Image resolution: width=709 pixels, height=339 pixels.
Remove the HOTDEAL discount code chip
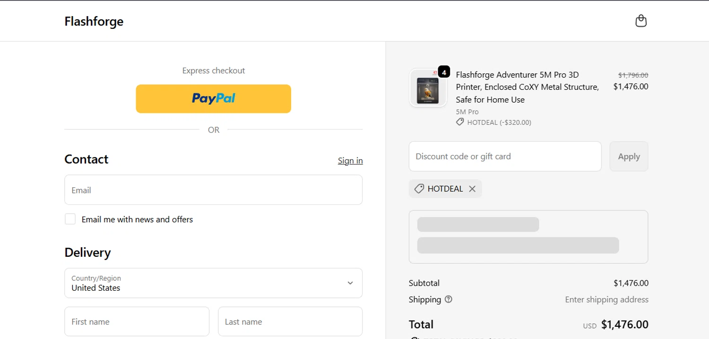point(472,189)
